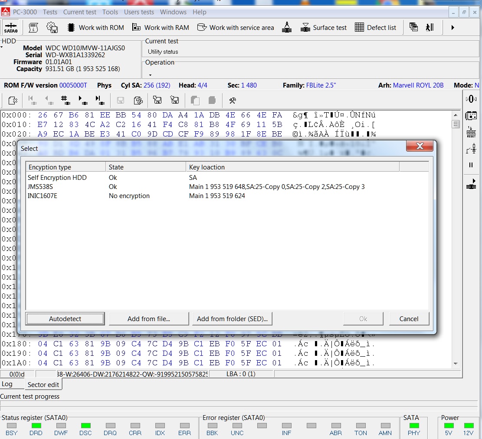Expand the main toolbar overflow arrow
This screenshot has width=482, height=439.
452,28
